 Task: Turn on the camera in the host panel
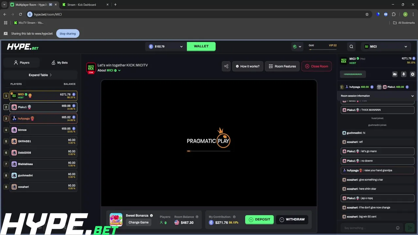tap(395, 74)
